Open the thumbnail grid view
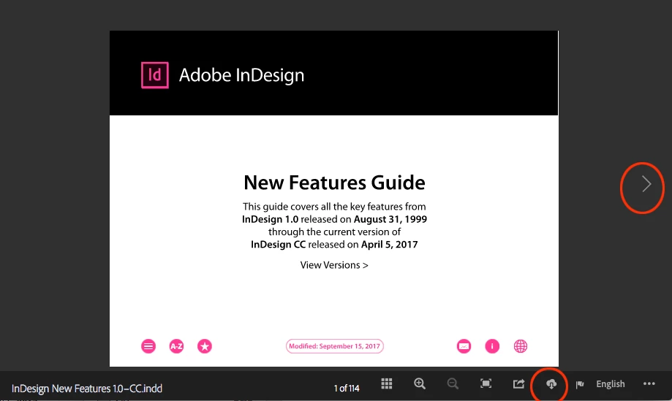Viewport: 672px width, 401px height. (387, 384)
